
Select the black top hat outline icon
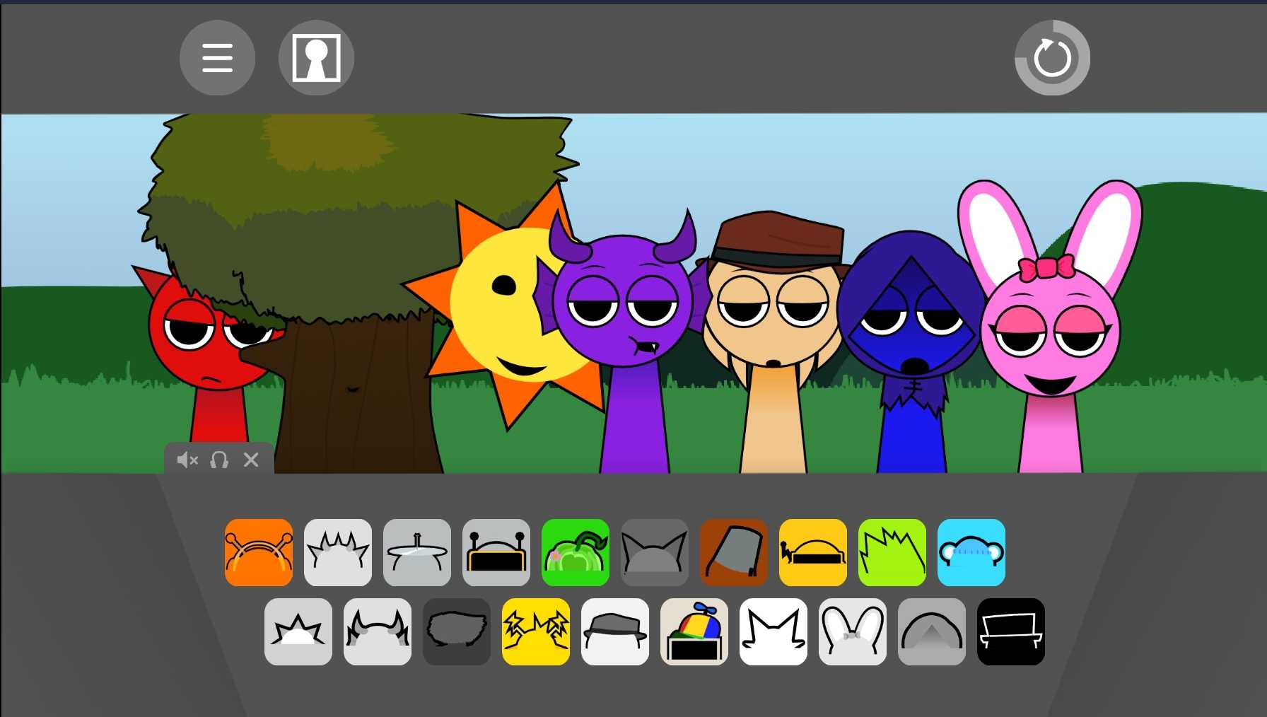pos(1011,632)
